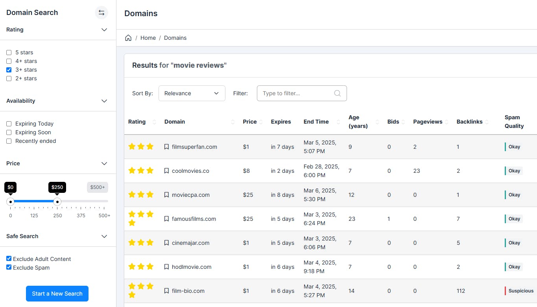Bookmark the film-bio.com domain
The image size is (537, 307).
point(166,291)
